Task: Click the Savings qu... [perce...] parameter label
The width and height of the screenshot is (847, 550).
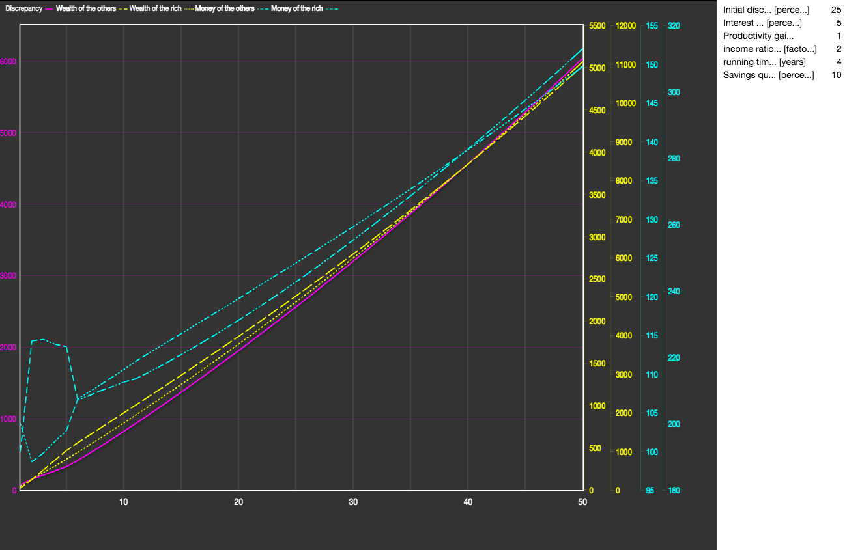Action: tap(768, 75)
